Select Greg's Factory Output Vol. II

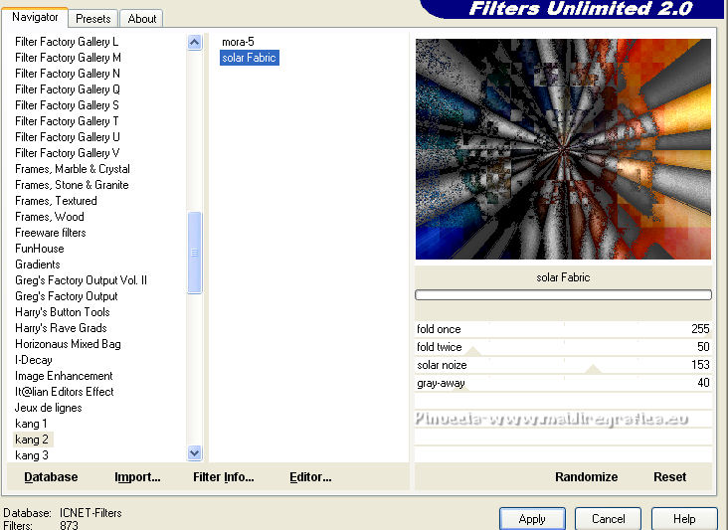coord(81,280)
